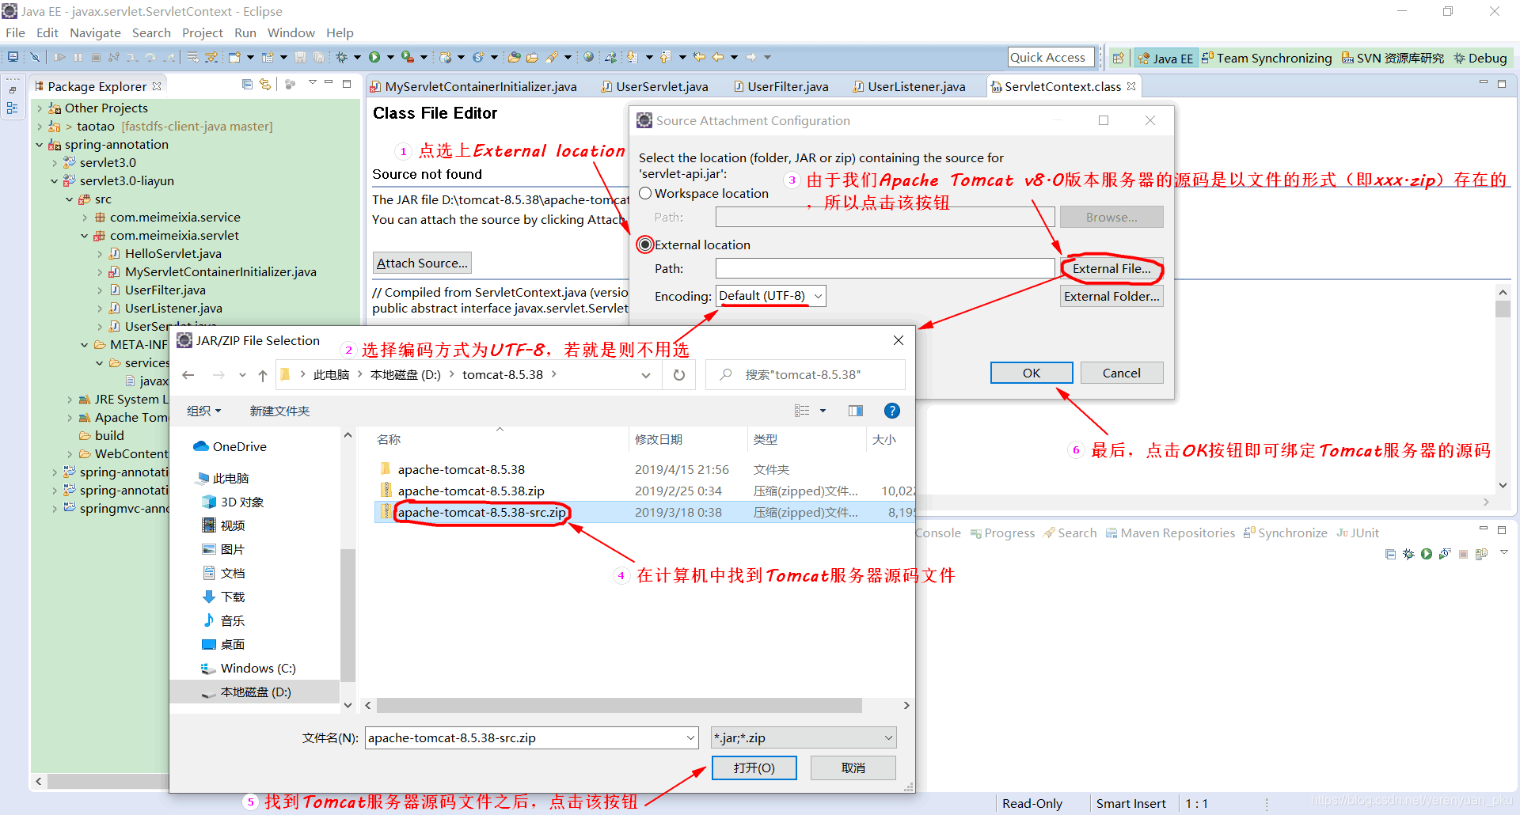Screen dimensions: 1520x815
Task: Open the recent locations dropdown in file dialog
Action: [242, 375]
